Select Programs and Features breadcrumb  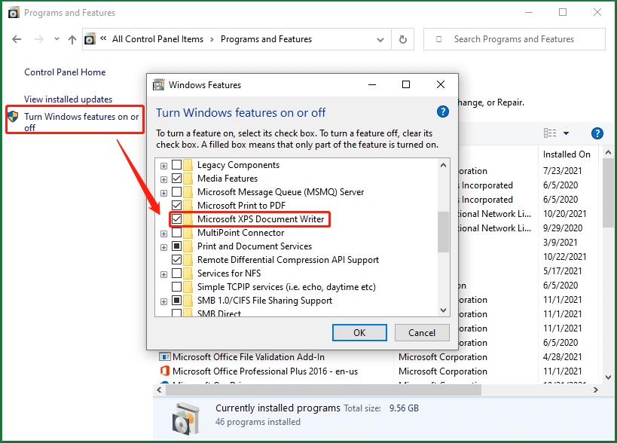[266, 39]
